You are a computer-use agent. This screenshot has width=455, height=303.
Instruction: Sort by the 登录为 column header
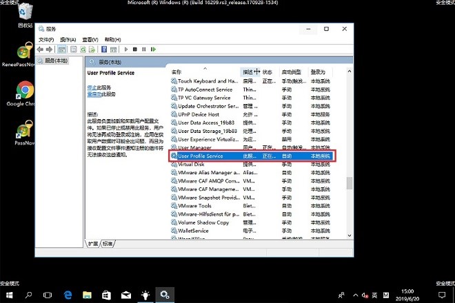click(x=321, y=72)
